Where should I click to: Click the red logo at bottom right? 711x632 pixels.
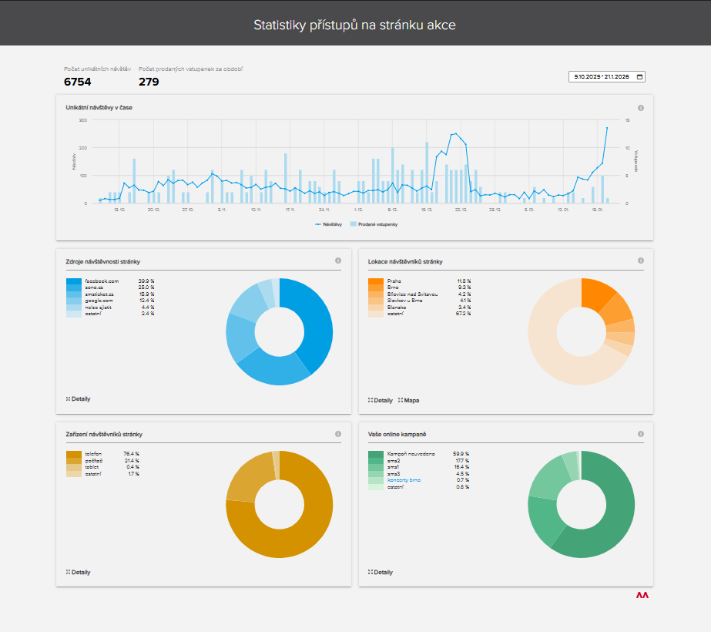tap(642, 595)
